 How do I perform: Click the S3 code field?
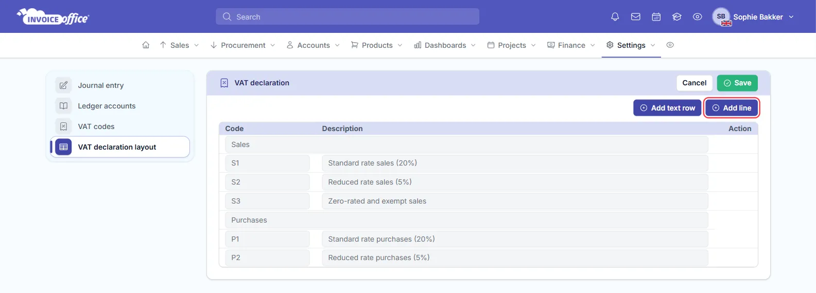click(267, 201)
